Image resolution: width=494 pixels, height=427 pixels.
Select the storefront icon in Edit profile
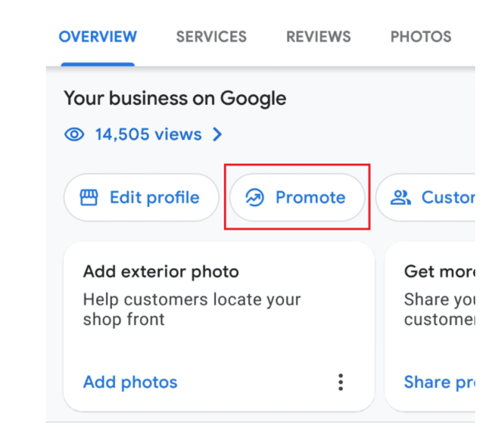pos(90,197)
